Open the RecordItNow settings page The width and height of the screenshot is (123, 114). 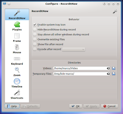pos(17,14)
